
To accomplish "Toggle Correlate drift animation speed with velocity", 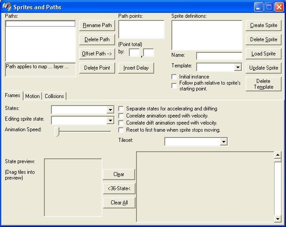I will [121, 123].
